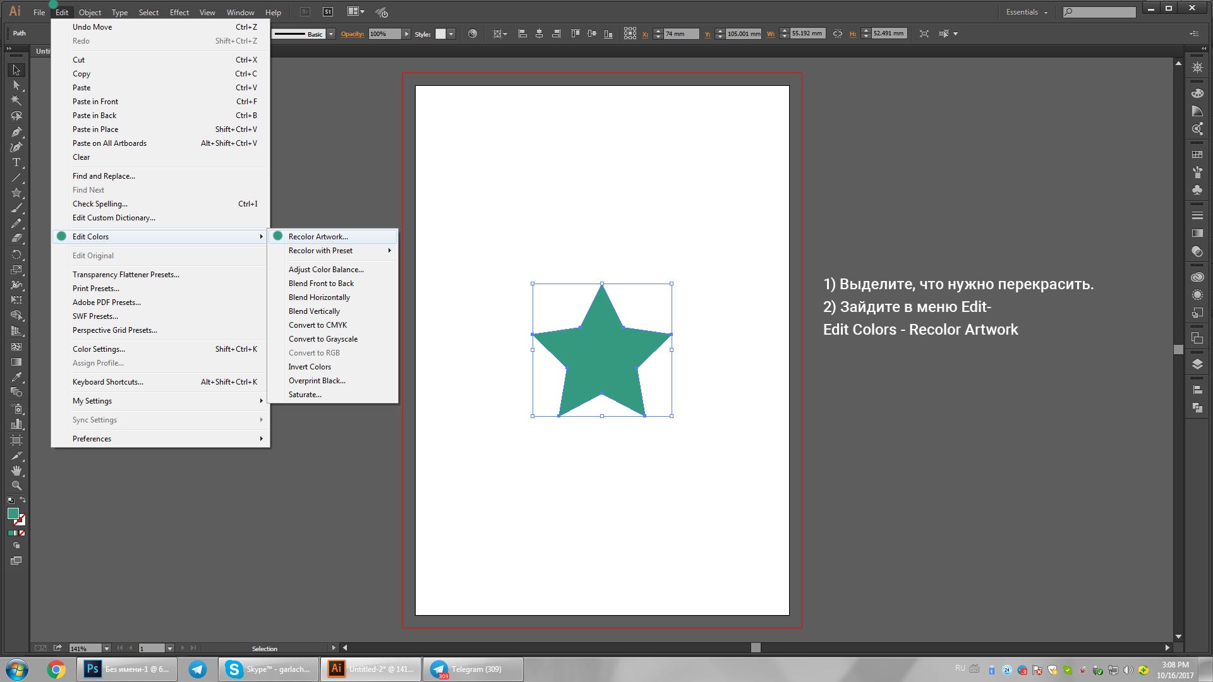Change the screen mode button

16,561
